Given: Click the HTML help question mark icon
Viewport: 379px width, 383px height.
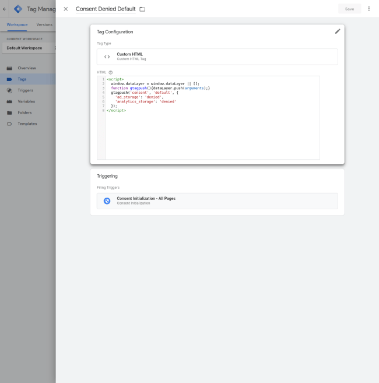Looking at the screenshot, I should click(x=111, y=72).
